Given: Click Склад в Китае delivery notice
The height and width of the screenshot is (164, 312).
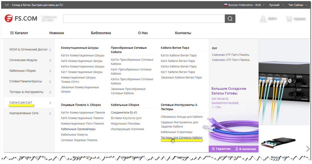Looking at the screenshot, I should [38, 5].
